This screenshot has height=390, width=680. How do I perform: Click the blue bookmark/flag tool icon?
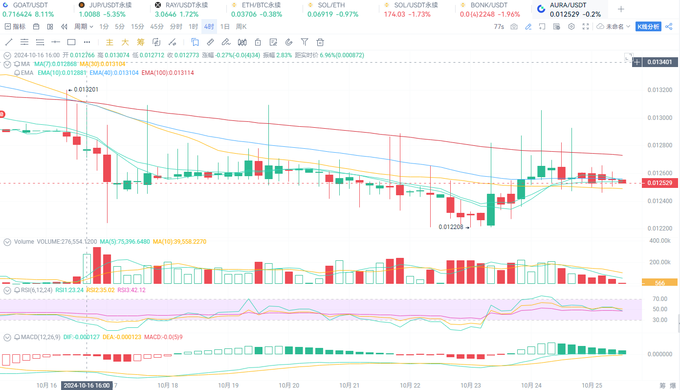195,42
